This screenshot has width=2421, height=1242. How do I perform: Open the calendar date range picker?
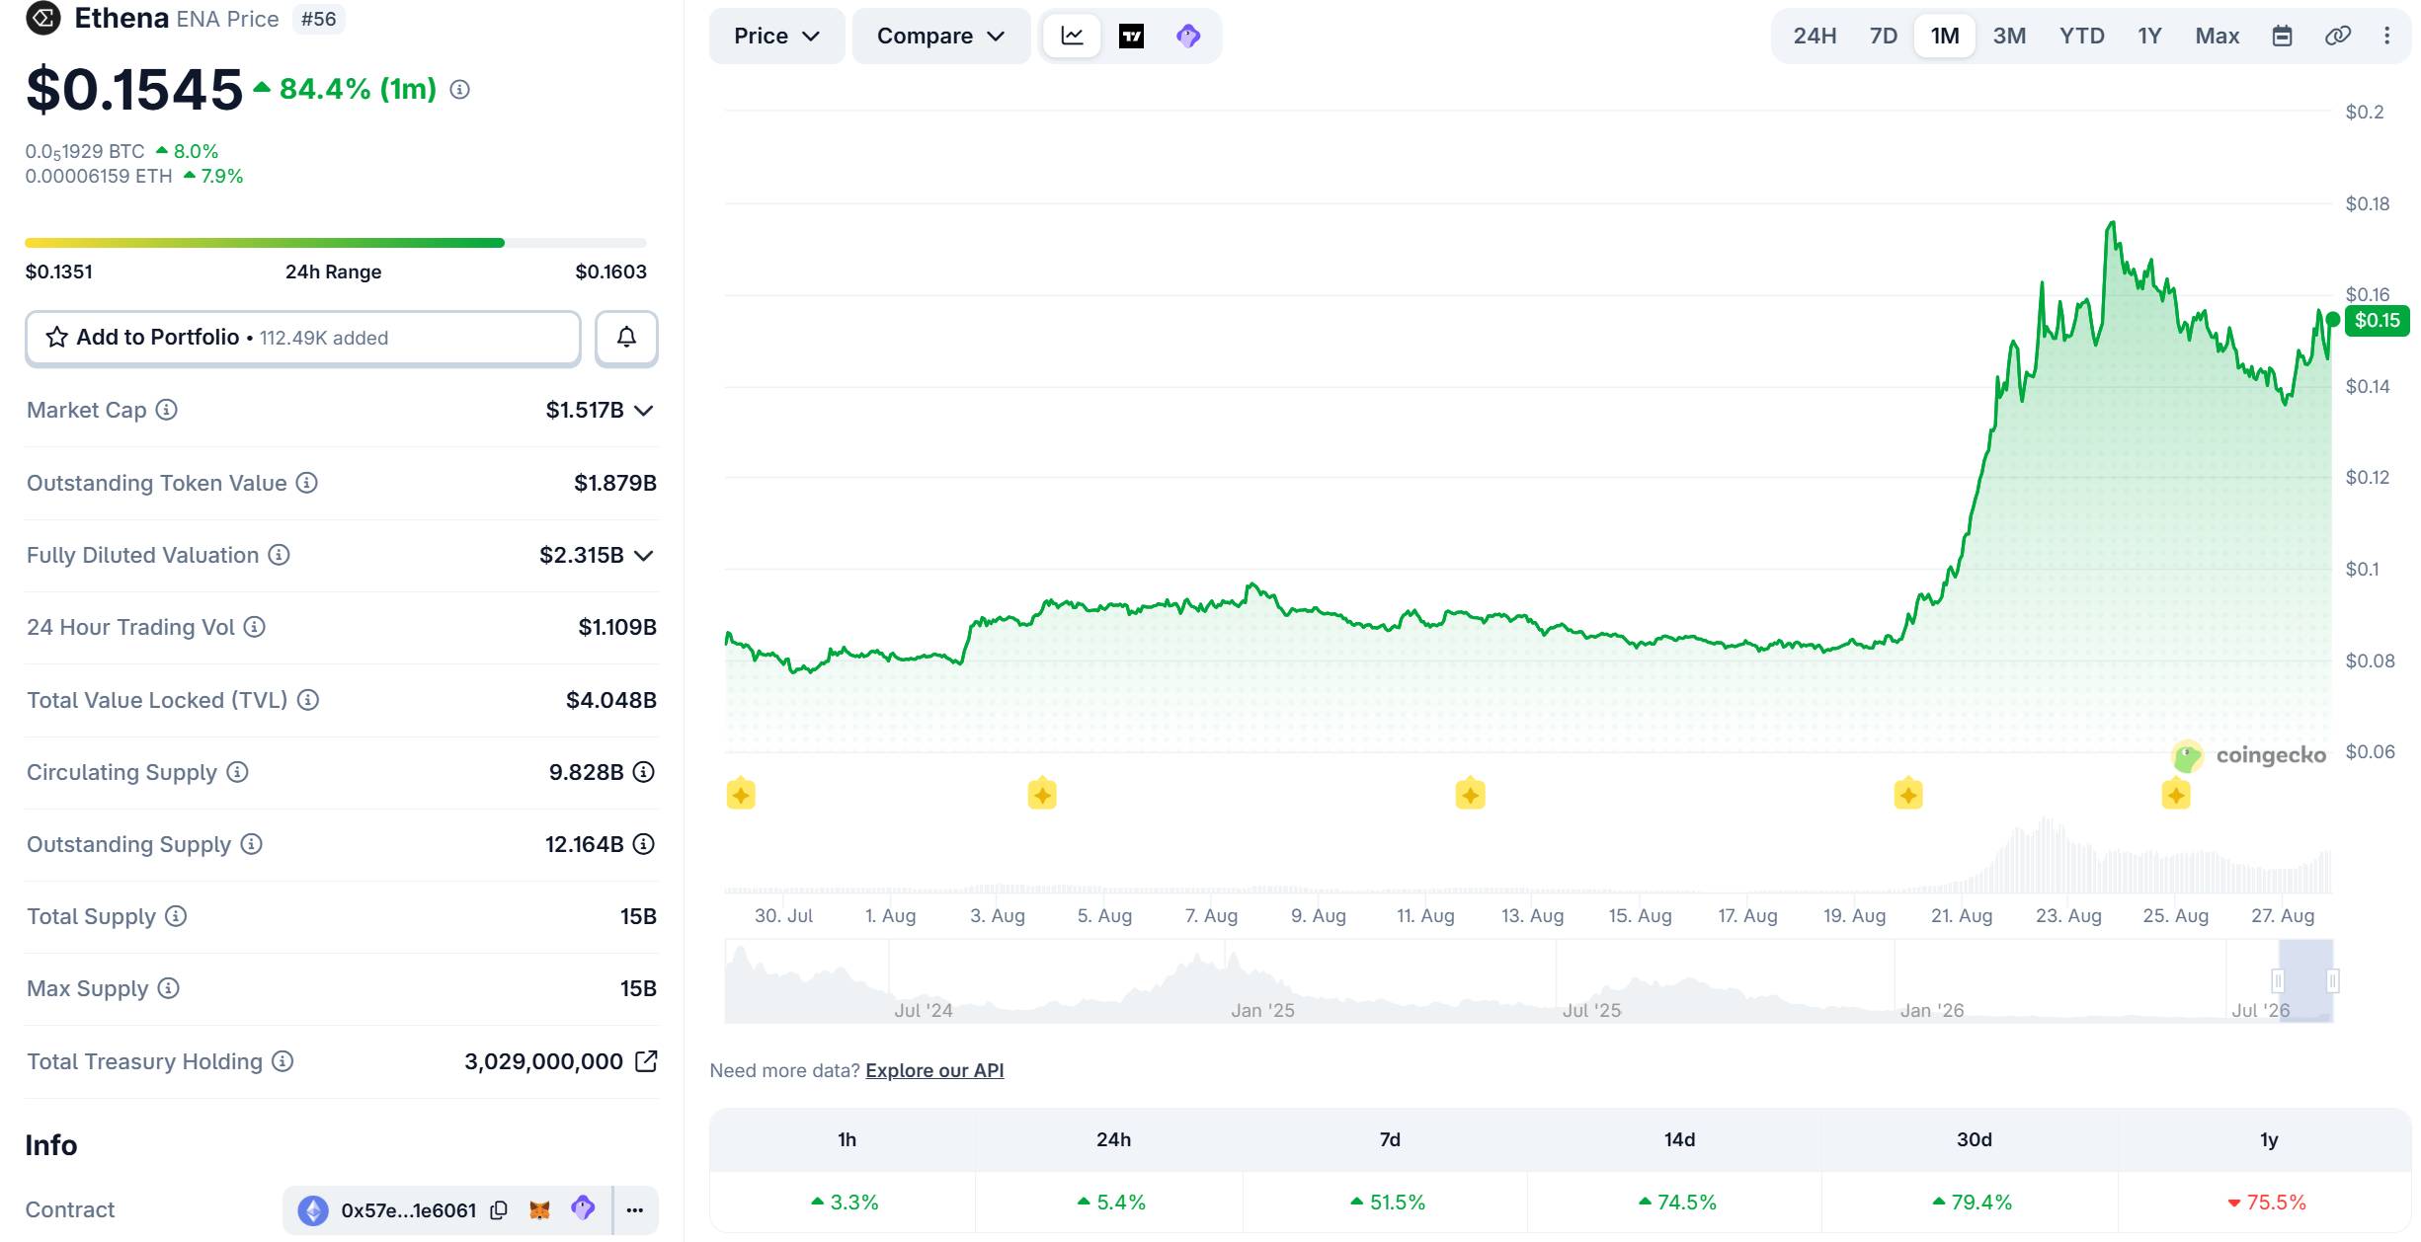(2282, 37)
